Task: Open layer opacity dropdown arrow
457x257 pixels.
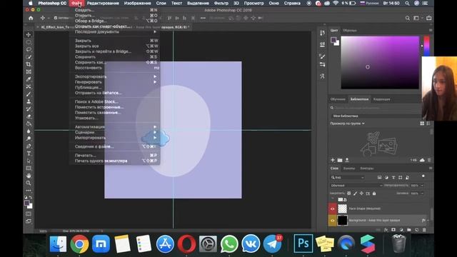Action: [422, 186]
